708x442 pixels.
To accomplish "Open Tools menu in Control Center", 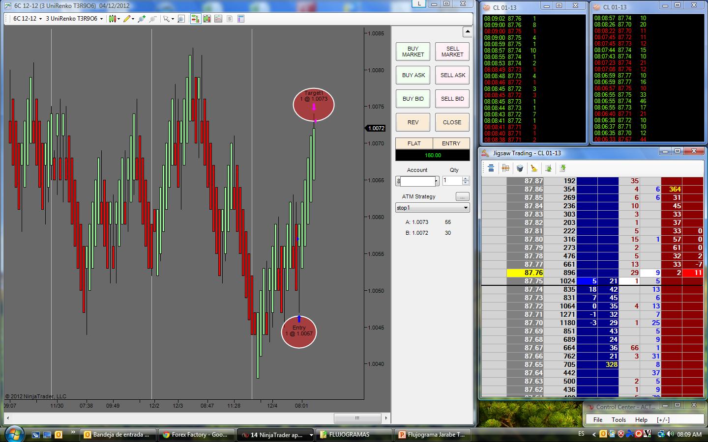I will coord(619,419).
